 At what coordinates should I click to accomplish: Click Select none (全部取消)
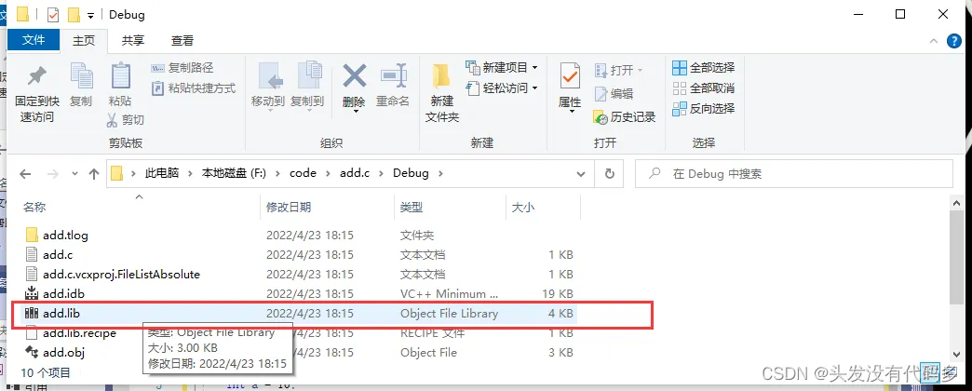coord(704,88)
